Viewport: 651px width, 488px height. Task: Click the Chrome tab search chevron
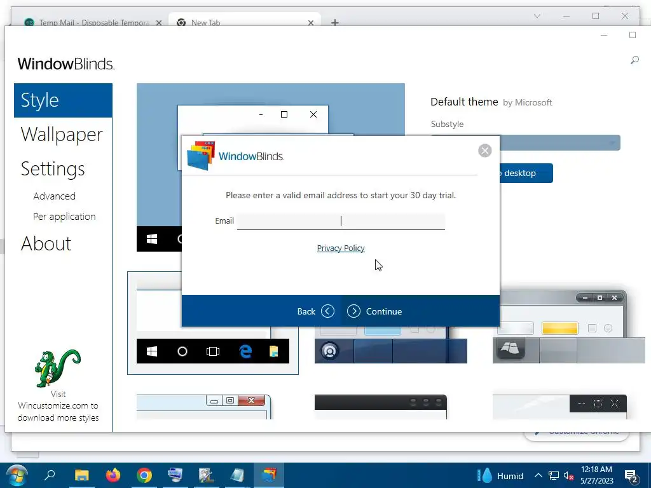coord(537,16)
